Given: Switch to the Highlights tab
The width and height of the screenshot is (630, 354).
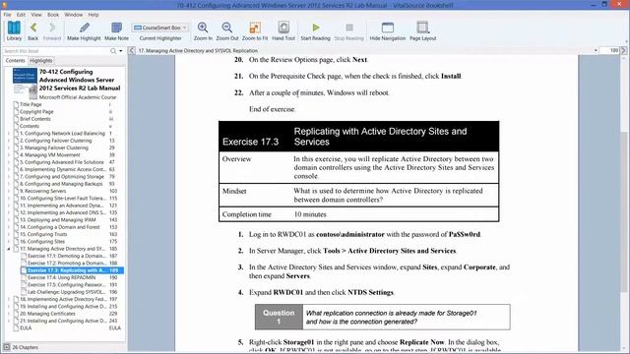Looking at the screenshot, I should point(41,61).
